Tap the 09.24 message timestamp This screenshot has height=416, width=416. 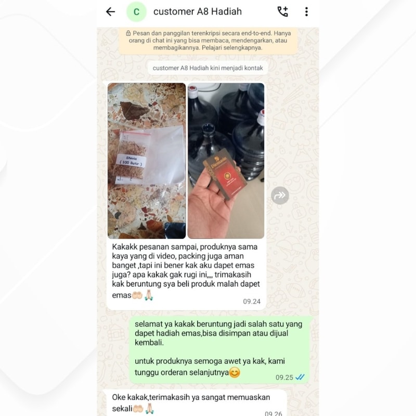pos(252,302)
